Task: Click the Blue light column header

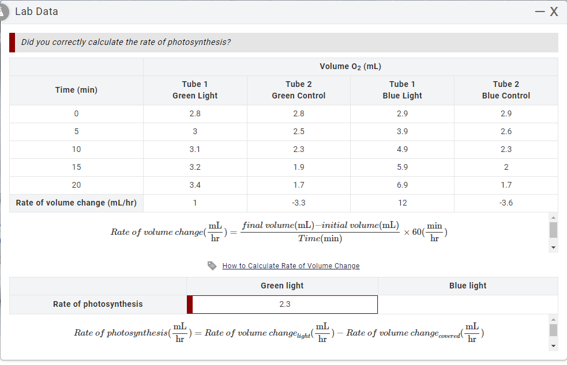Action: (x=468, y=286)
